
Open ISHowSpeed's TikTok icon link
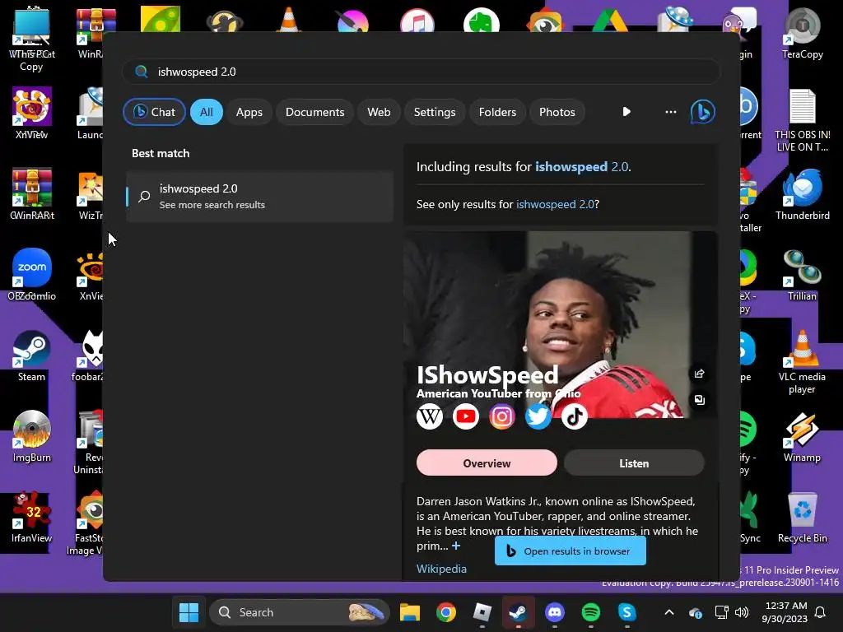574,416
